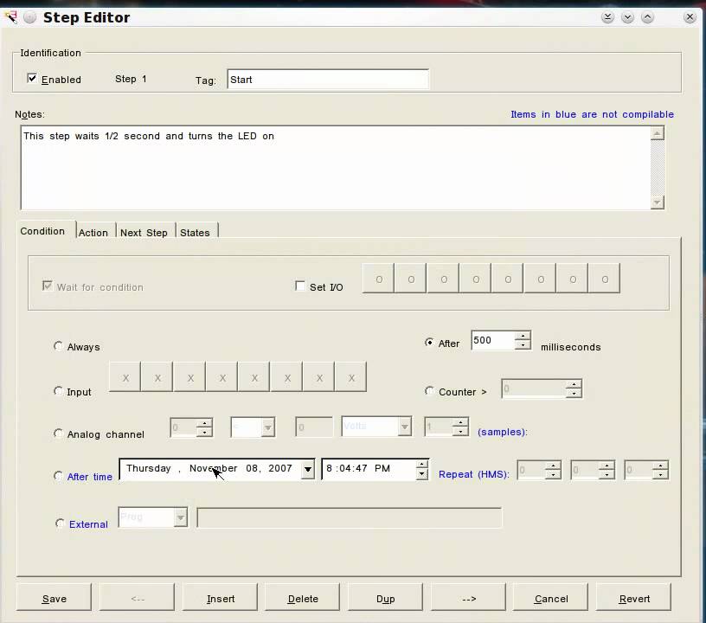Click the first Input X bit button
The height and width of the screenshot is (623, 706).
click(125, 377)
